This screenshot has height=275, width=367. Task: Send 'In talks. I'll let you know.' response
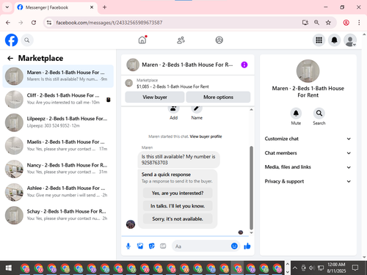(178, 206)
